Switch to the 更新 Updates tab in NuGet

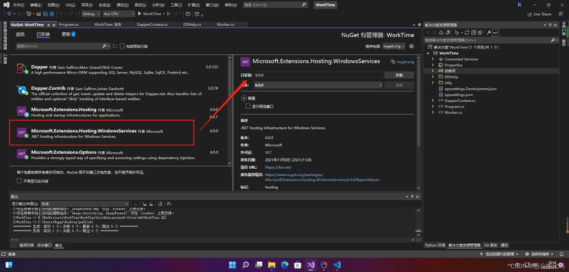(x=68, y=34)
